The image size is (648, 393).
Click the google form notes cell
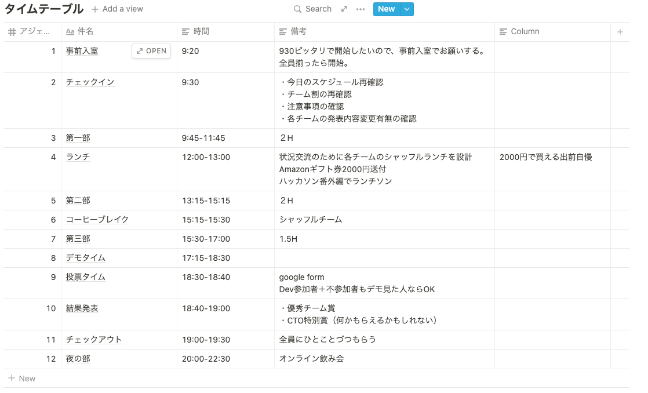click(384, 283)
